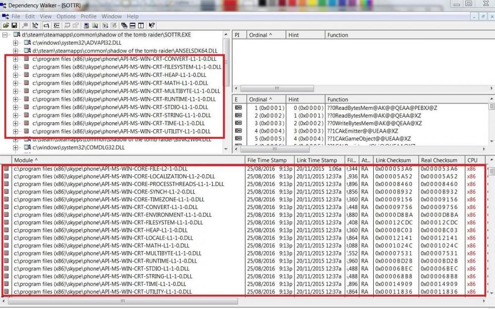Click the export icon for ordinal 5 (0x0005)
495x309 pixels.
[239, 138]
